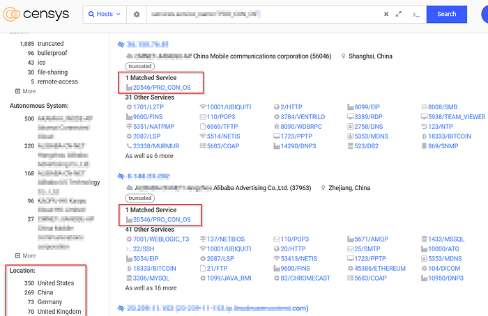Click the chart icon beside 5671/AMQP

coord(351,239)
